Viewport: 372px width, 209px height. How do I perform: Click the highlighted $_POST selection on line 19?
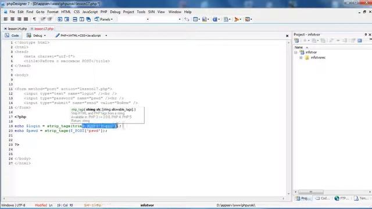coord(99,126)
